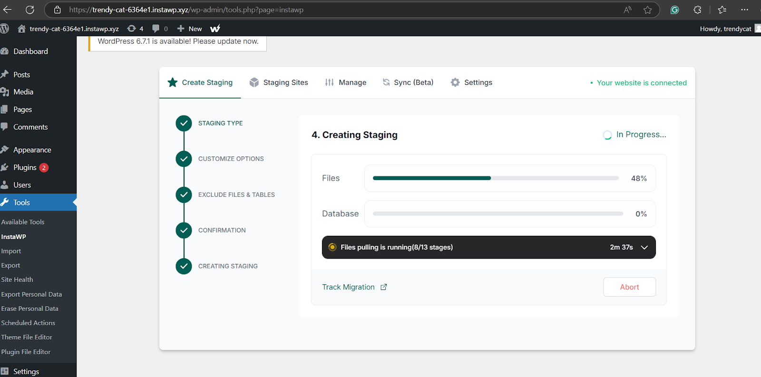This screenshot has width=761, height=377.
Task: Open the Tools menu in the sidebar
Action: coord(38,203)
